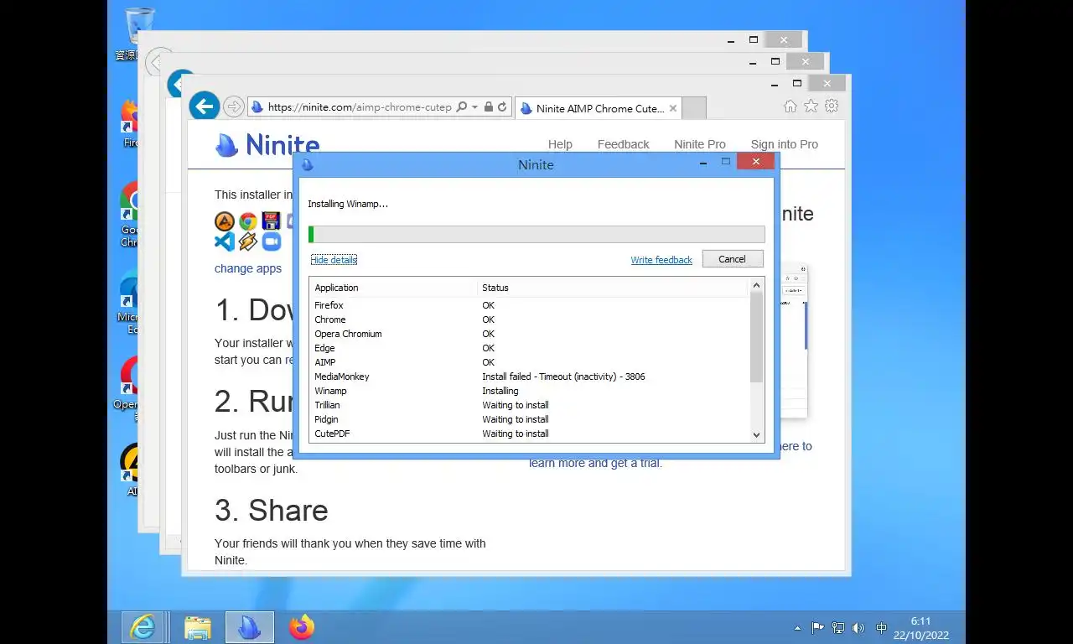This screenshot has height=644, width=1073.
Task: Click the Ninite logo on the web page
Action: point(267,145)
